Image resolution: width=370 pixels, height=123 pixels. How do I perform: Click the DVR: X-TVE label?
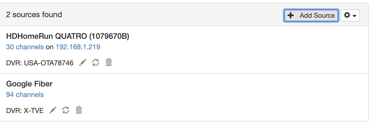point(25,111)
